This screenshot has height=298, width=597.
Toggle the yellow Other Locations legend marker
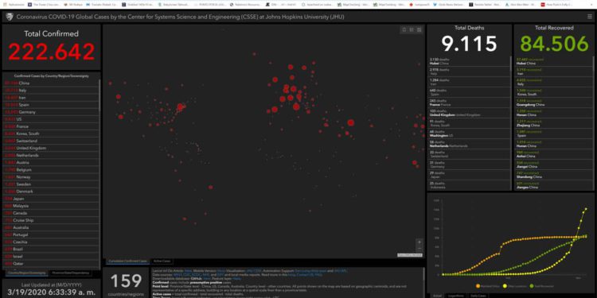(505, 286)
